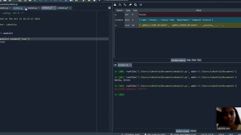Screen dimensions: 241x135
Task: Select the student dict value cell
Action: (190, 20)
